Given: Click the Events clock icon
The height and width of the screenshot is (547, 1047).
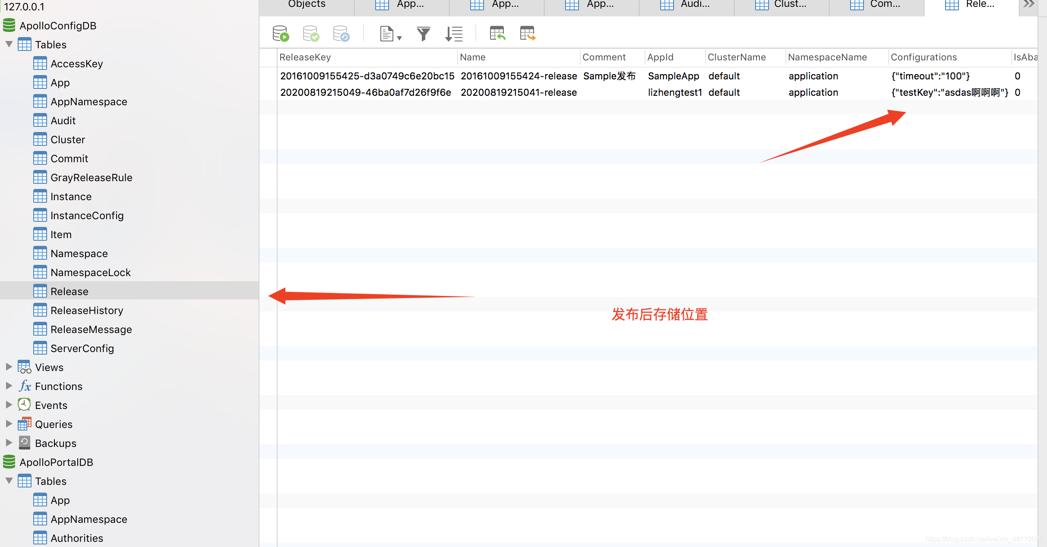Looking at the screenshot, I should [x=25, y=405].
